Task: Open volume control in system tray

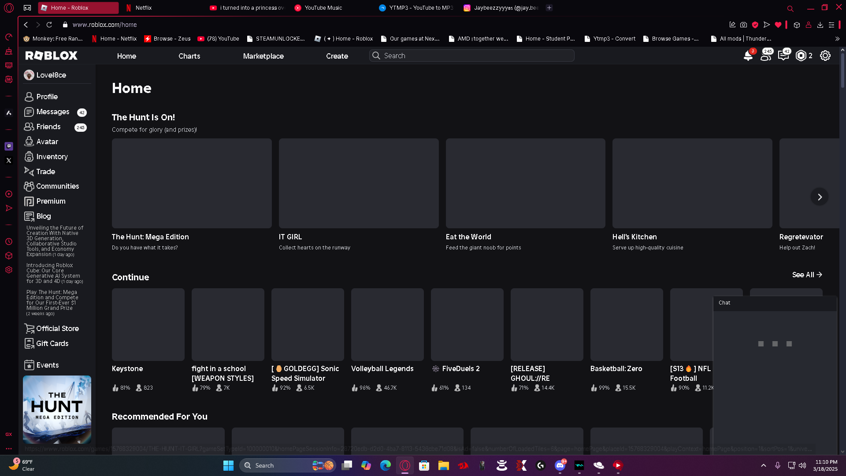Action: 802,465
